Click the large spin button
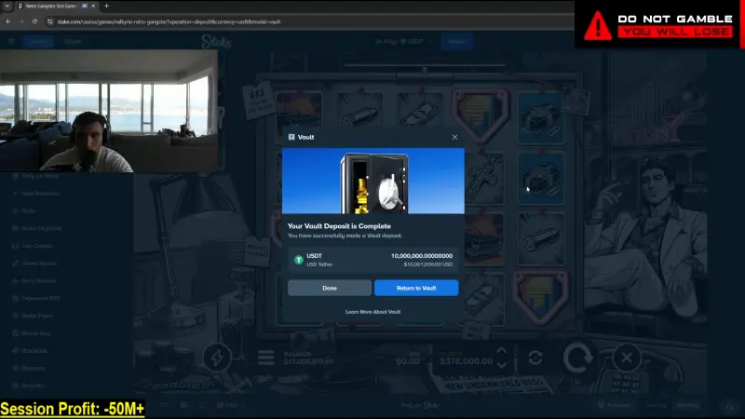Viewport: 745px width, 419px height. (577, 358)
